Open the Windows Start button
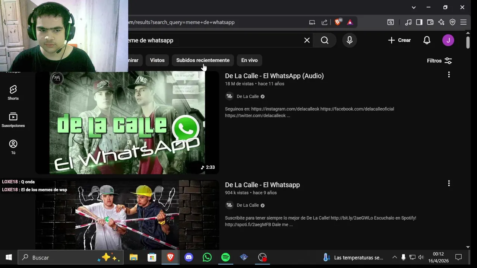 [x=9, y=257]
